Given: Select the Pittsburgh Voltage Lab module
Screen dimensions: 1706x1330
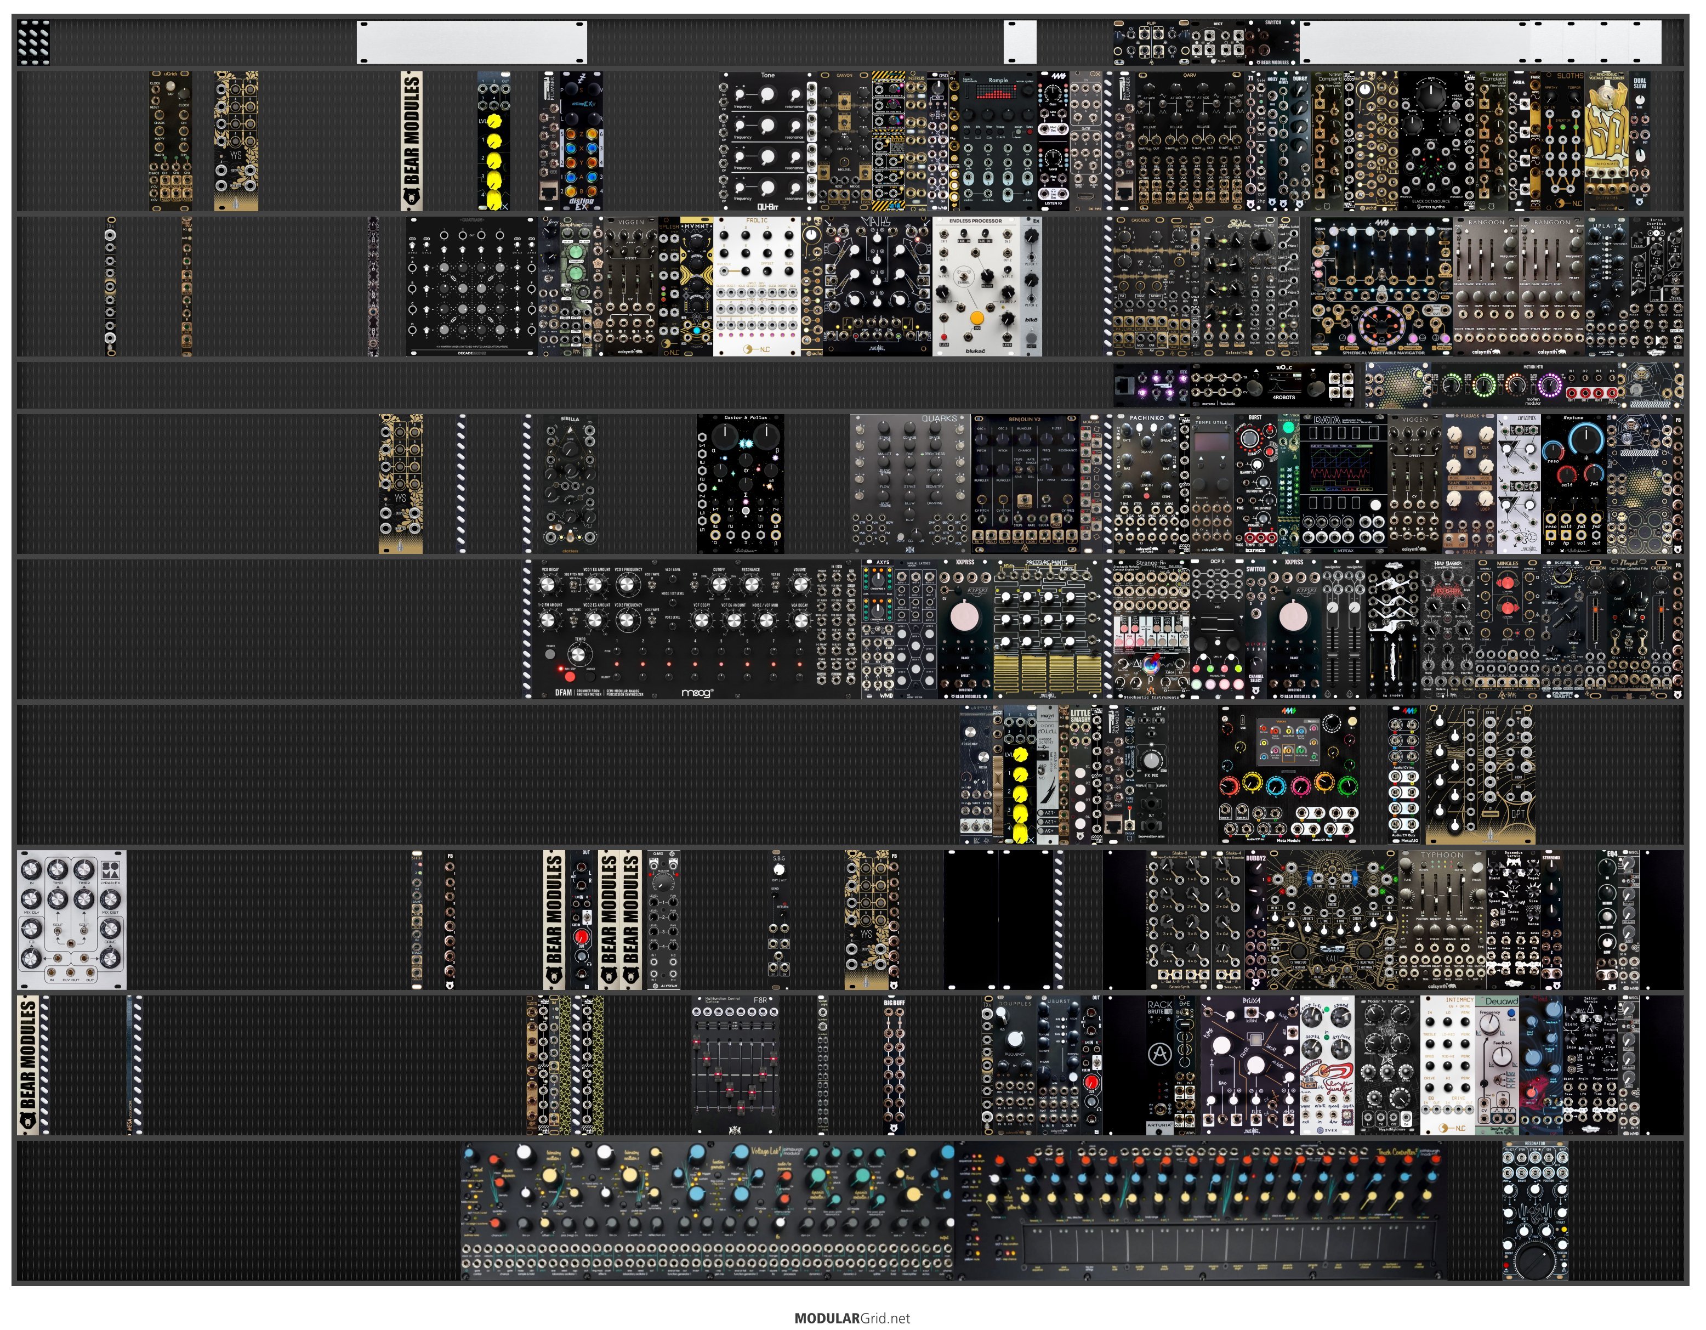Looking at the screenshot, I should pyautogui.click(x=708, y=1211).
